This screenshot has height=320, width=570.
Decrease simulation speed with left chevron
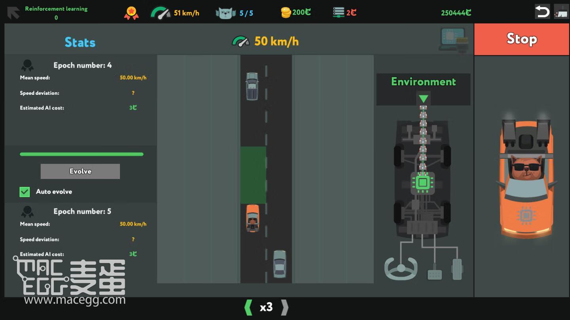(248, 307)
